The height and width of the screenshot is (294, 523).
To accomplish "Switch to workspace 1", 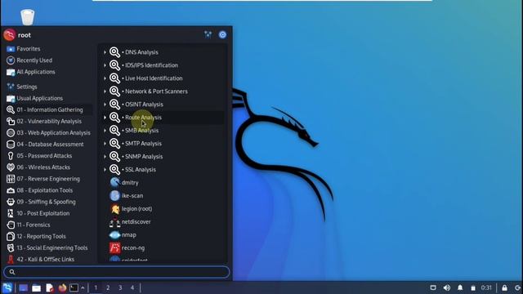I will point(96,287).
